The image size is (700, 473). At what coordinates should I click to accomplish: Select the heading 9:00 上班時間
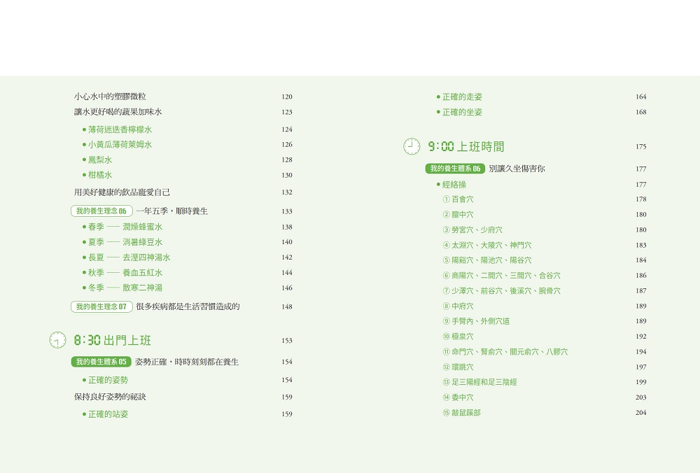coord(466,146)
